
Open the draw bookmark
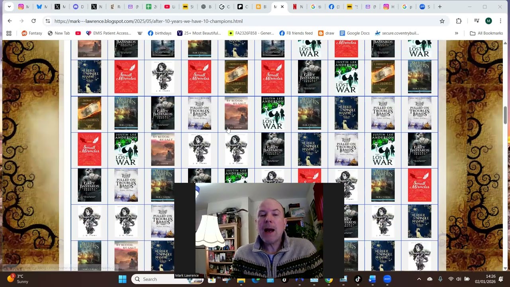(x=326, y=33)
